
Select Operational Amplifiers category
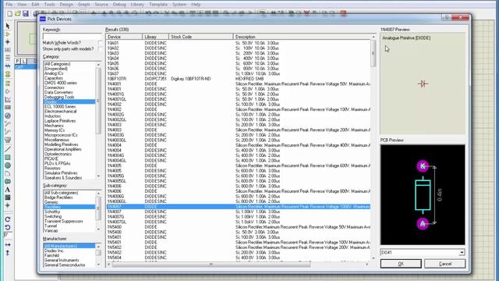[62, 149]
